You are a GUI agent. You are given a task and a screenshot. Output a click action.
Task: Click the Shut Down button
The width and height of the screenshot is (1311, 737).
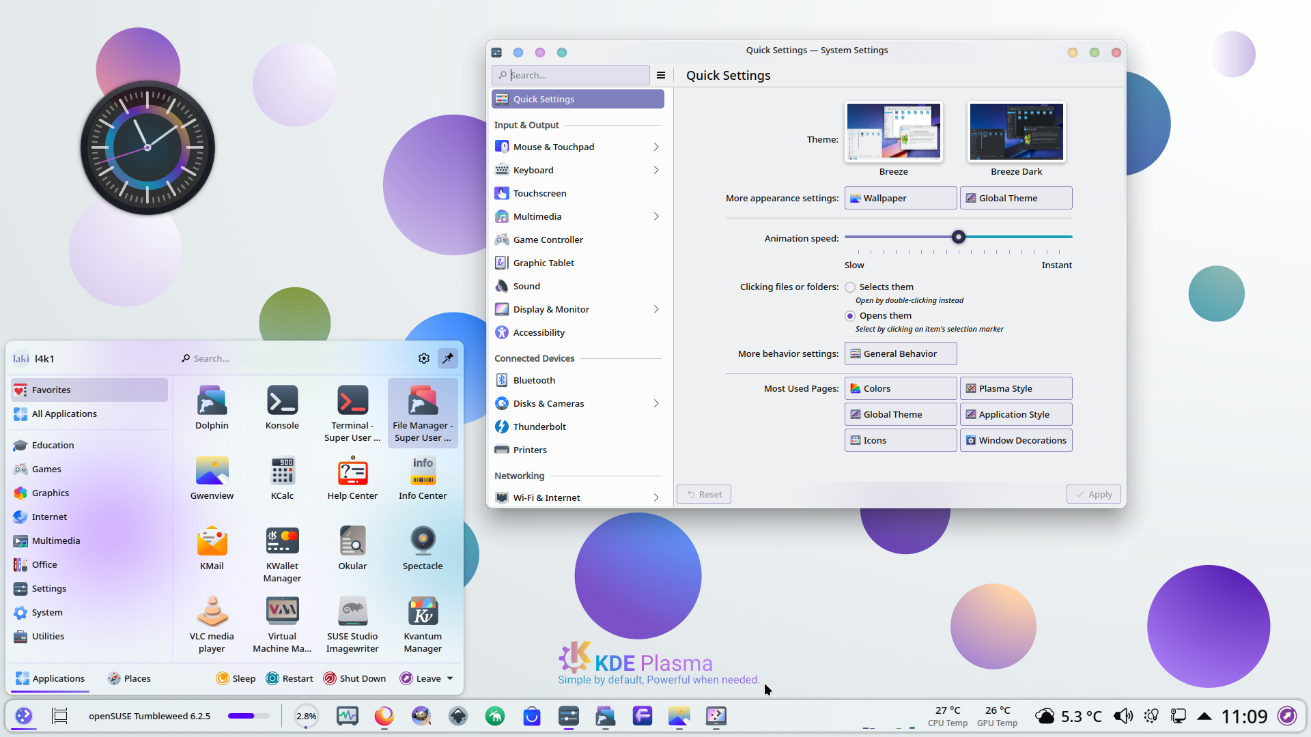point(354,678)
